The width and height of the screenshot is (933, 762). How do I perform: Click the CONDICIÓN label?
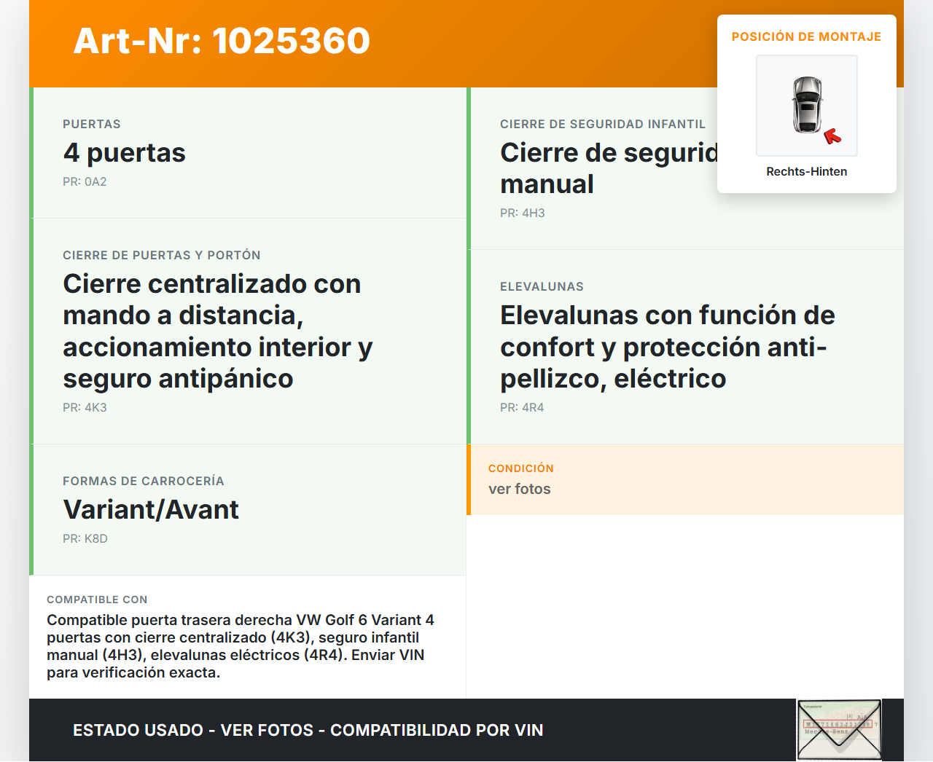[x=521, y=468]
